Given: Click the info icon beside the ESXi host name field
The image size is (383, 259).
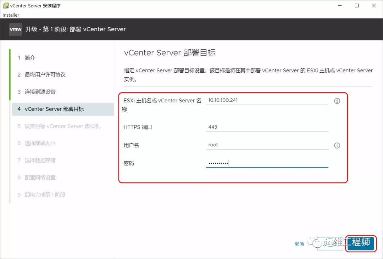Looking at the screenshot, I should point(337,101).
